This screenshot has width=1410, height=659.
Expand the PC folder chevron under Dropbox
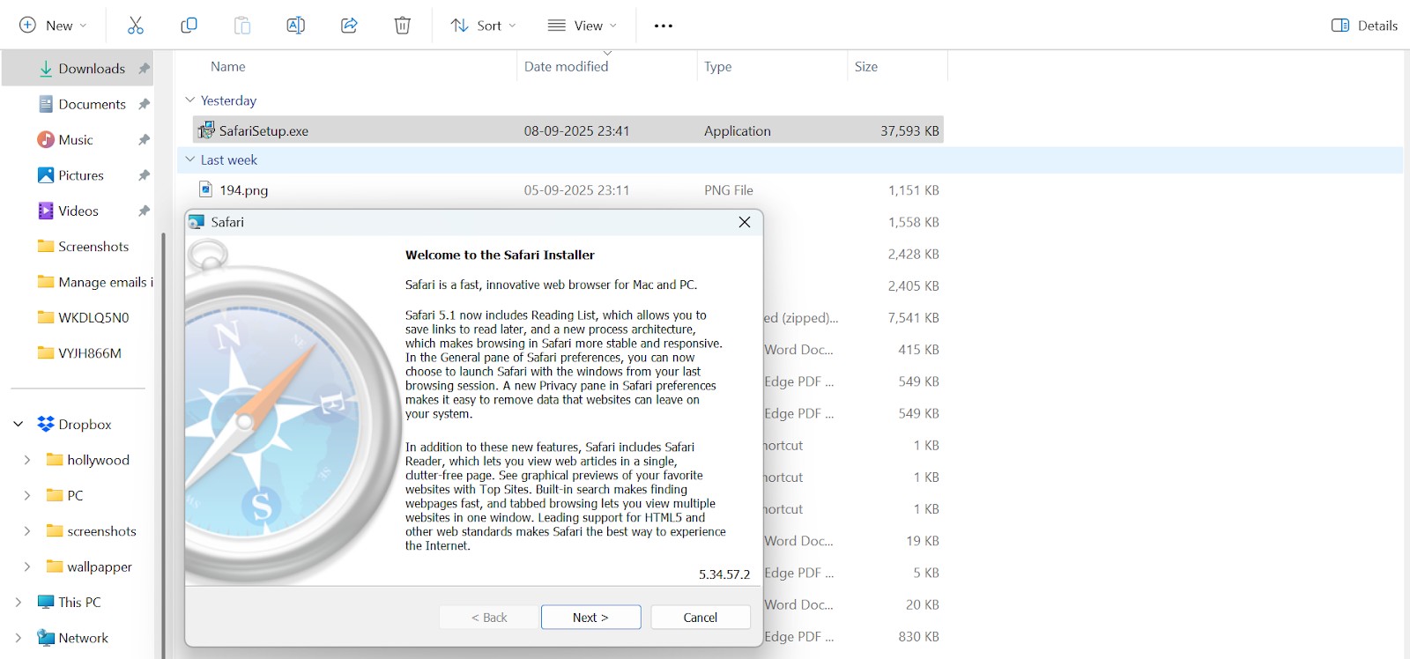click(27, 496)
